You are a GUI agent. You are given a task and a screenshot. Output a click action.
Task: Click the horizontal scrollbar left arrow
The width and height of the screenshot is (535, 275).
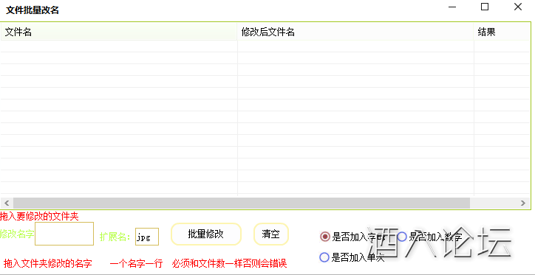[7, 203]
